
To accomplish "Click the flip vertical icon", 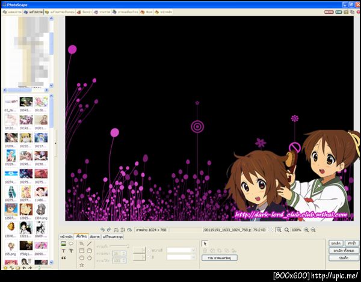I will [x=123, y=230].
